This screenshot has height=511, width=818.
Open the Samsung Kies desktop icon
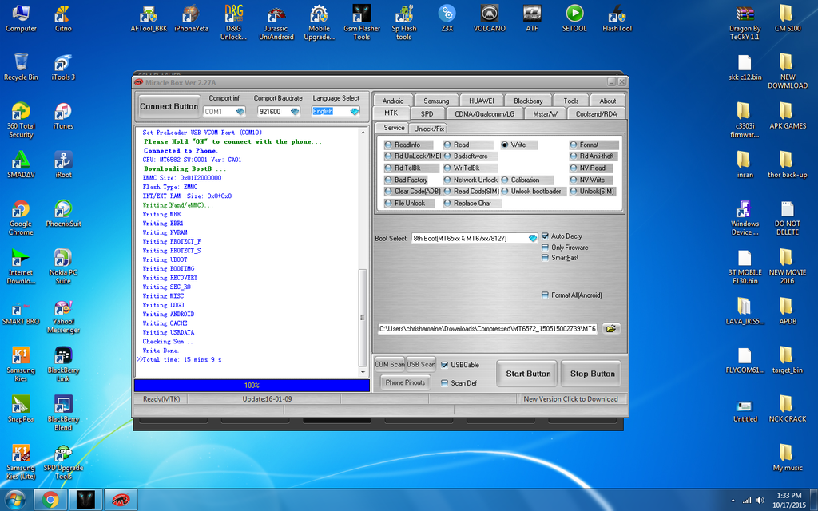pos(21,364)
